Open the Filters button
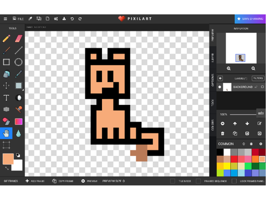 coord(258,78)
